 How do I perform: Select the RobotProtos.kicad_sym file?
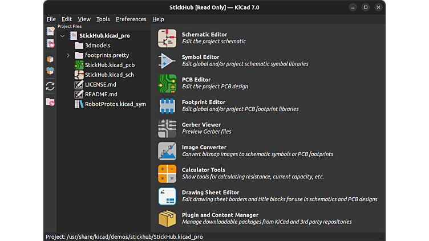pyautogui.click(x=115, y=104)
